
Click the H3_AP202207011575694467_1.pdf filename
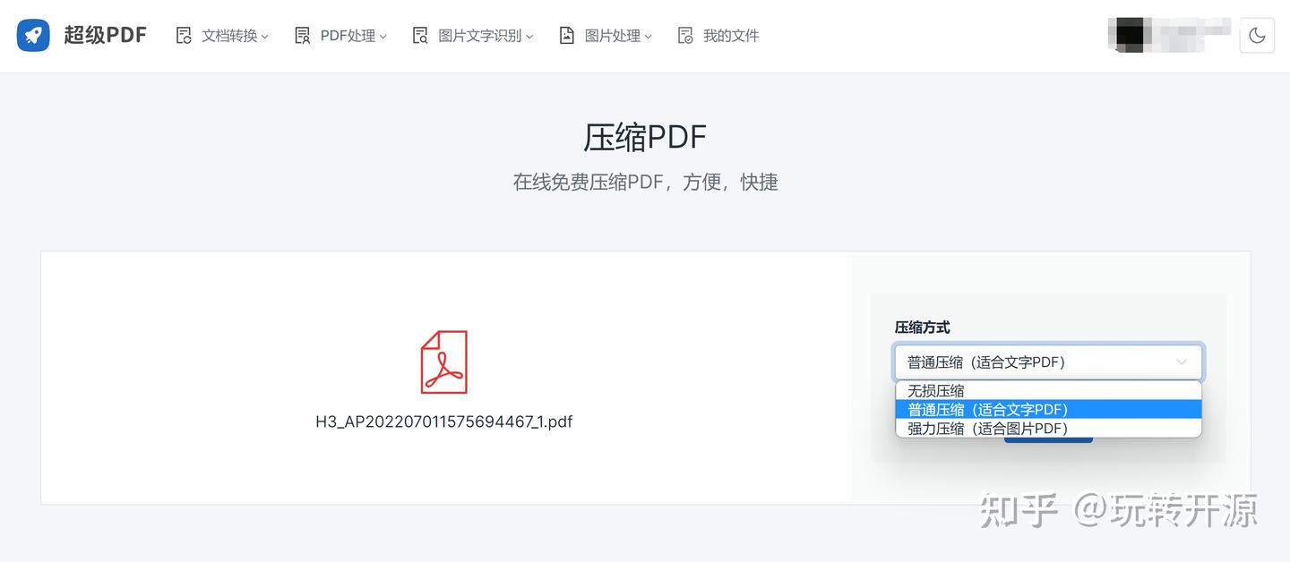[443, 421]
